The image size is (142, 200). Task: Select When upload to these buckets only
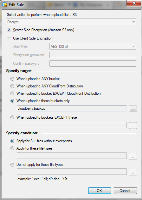[12, 101]
